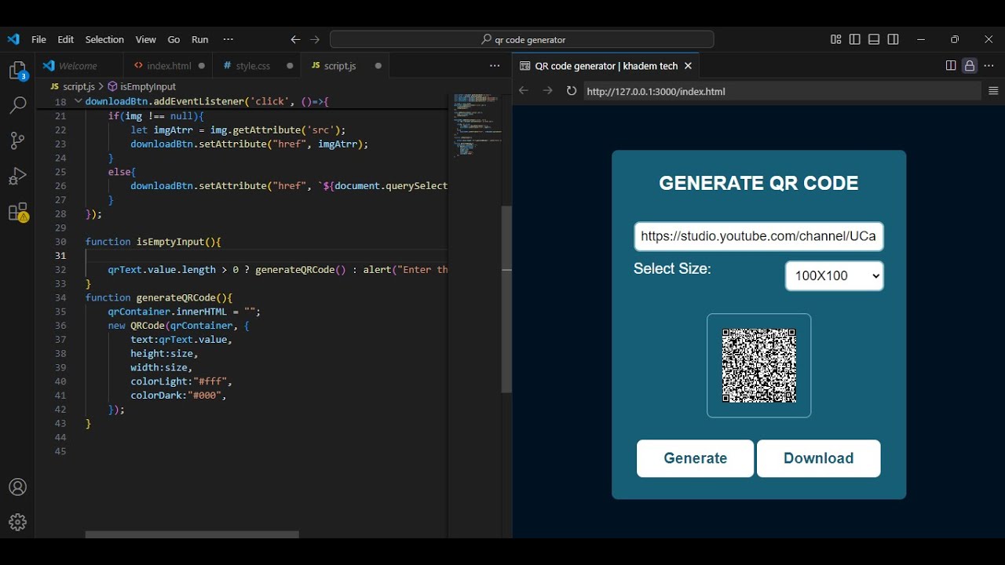1005x565 pixels.
Task: Click the preview browser back arrow
Action: click(x=524, y=91)
